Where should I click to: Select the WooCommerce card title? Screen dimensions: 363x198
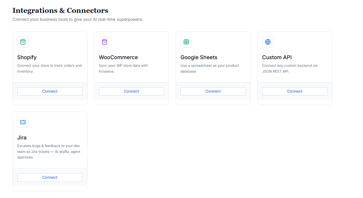118,57
